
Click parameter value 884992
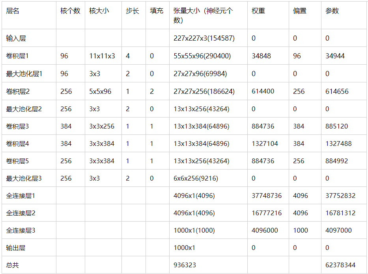336,161
